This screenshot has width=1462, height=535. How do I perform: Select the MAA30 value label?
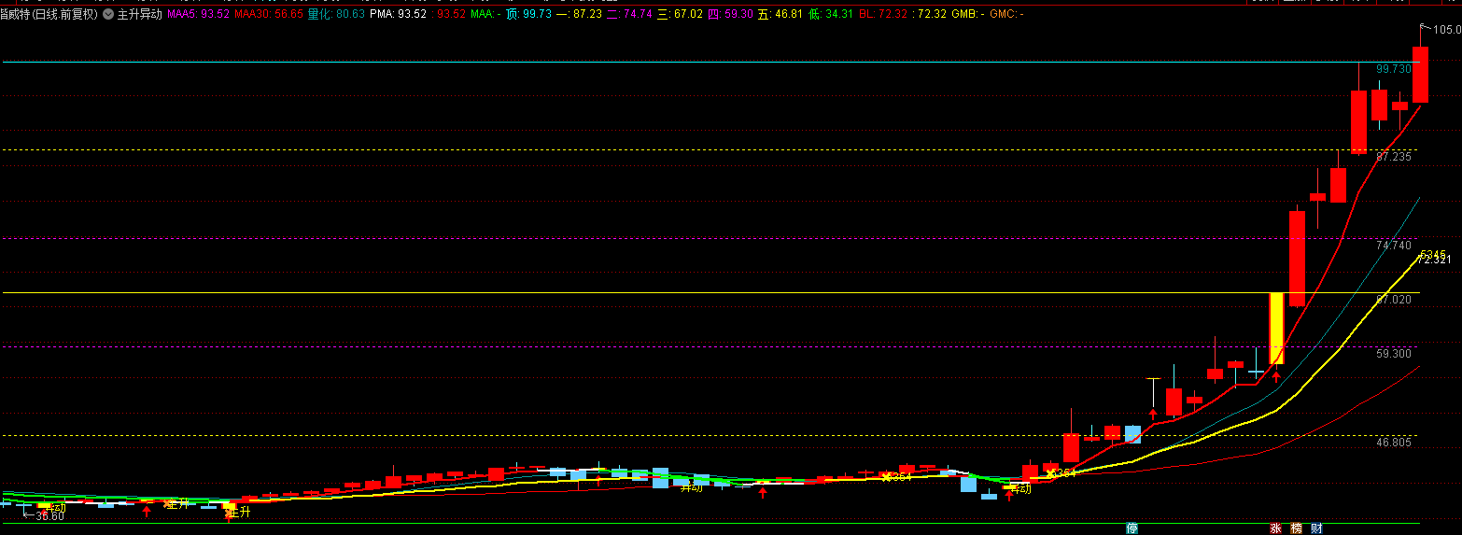pyautogui.click(x=269, y=15)
